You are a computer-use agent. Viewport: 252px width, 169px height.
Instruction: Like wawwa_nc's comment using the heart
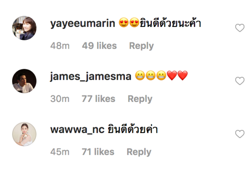(x=240, y=134)
